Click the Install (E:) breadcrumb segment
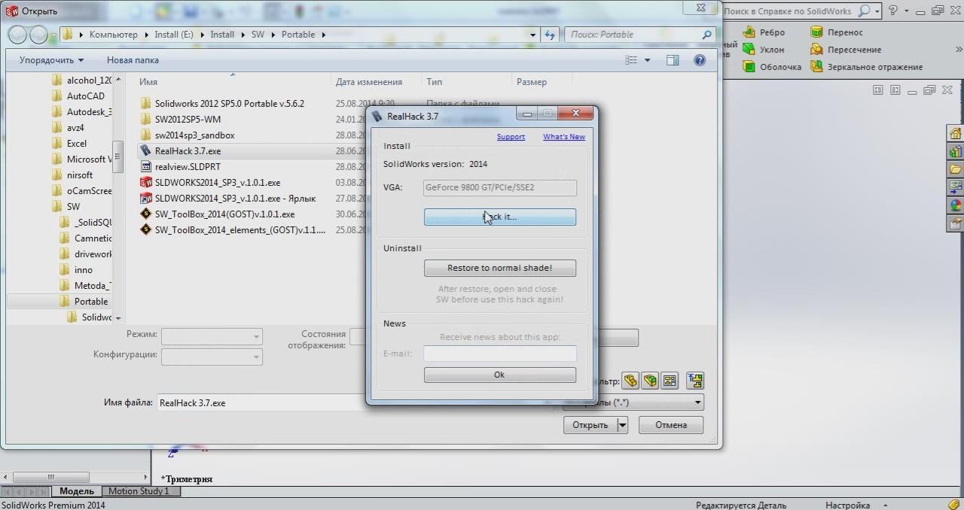The width and height of the screenshot is (964, 510). pyautogui.click(x=175, y=35)
